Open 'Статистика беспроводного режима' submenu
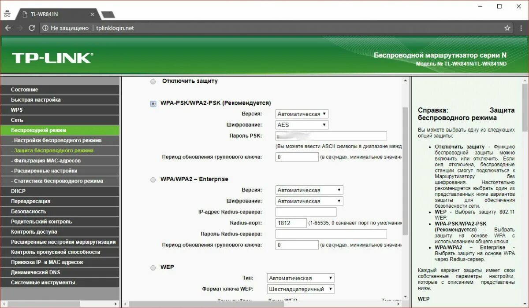The image size is (529, 308). tap(60, 181)
